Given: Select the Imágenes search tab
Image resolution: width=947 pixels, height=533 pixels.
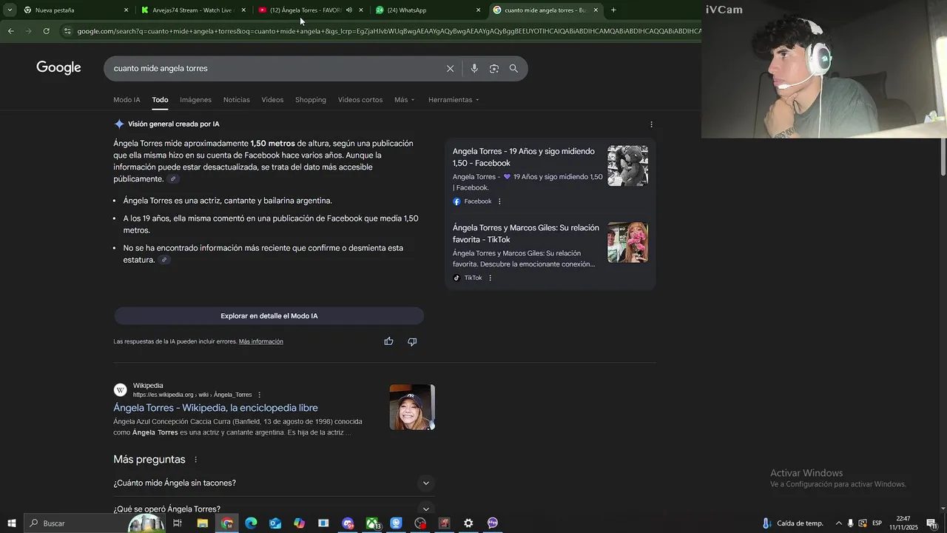Looking at the screenshot, I should click(x=195, y=100).
